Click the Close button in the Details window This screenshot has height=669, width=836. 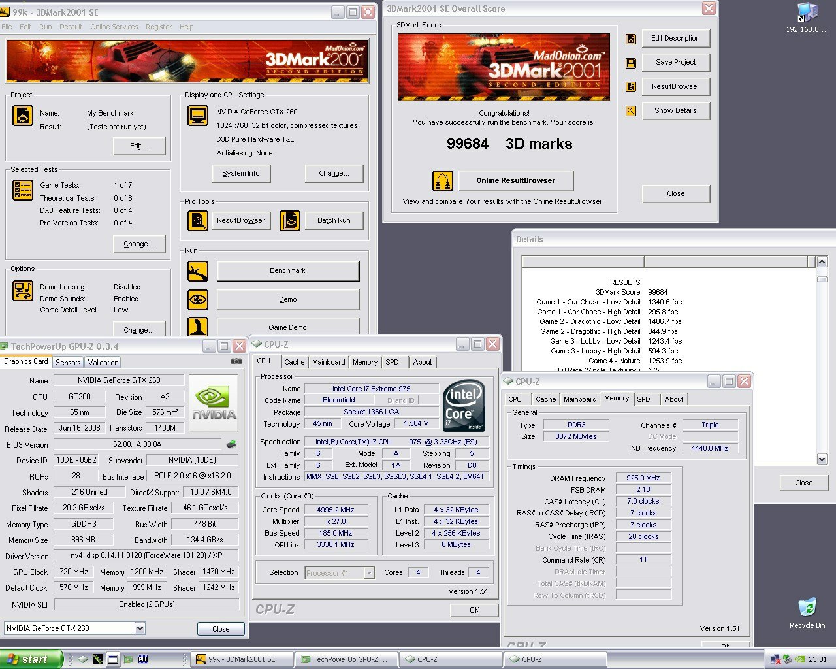[804, 483]
